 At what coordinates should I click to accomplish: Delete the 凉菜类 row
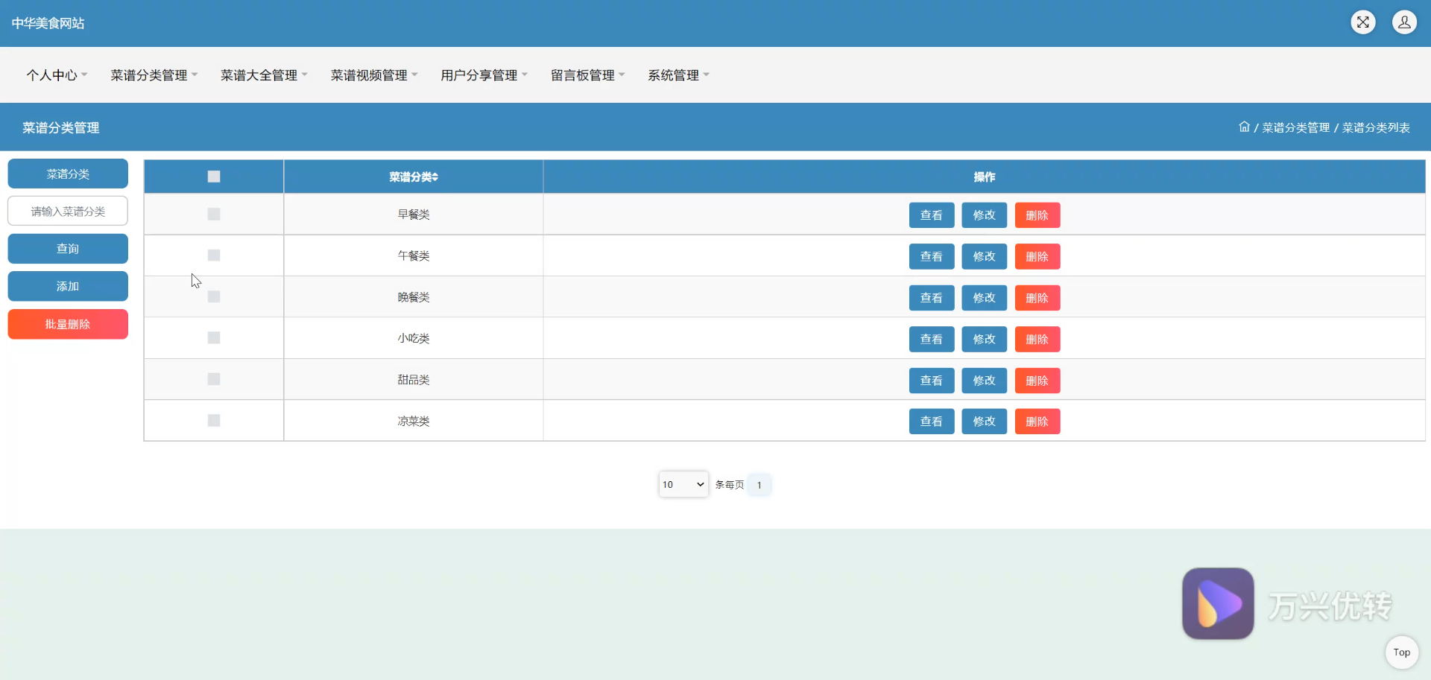pyautogui.click(x=1037, y=422)
